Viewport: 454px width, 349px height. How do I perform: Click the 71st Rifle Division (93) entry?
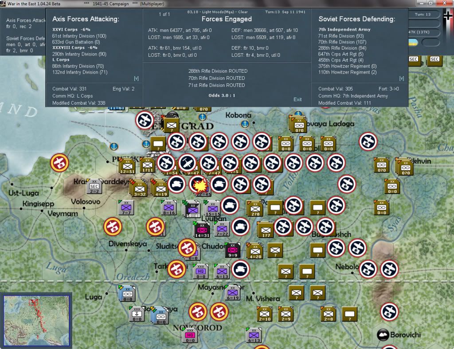pos(341,36)
